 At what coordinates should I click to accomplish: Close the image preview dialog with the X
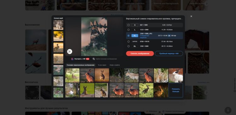(x=191, y=16)
